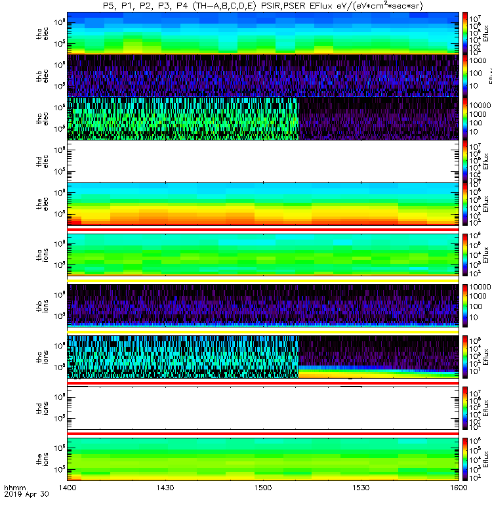
Task: Select the 'thb elec' panel label
Action: pyautogui.click(x=43, y=76)
